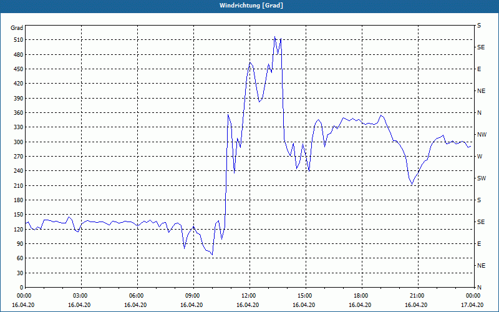The width and height of the screenshot is (499, 312).
Task: Select the 30 degree axis label
Action: tap(20, 273)
